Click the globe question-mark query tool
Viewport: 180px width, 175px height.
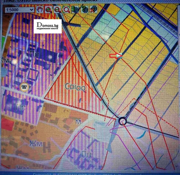(x=85, y=9)
